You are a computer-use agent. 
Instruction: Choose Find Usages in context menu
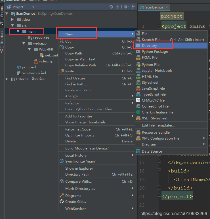(x=97, y=78)
